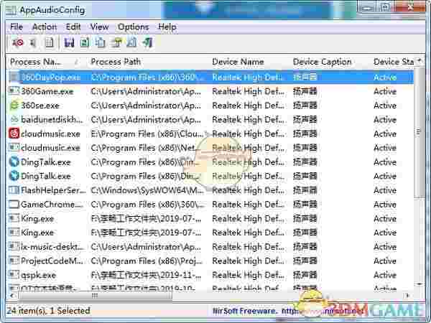Image resolution: width=431 pixels, height=323 pixels.
Task: Select the 360DayPop.exe row name
Action: [x=51, y=78]
